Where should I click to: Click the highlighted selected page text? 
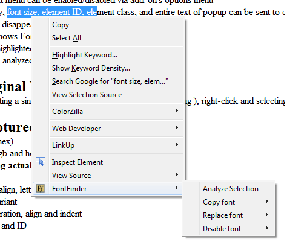point(52,12)
